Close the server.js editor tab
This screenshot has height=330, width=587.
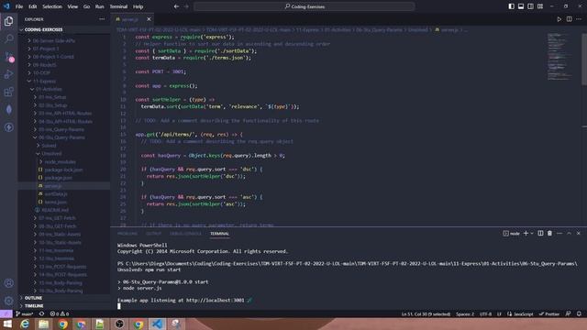(149, 19)
